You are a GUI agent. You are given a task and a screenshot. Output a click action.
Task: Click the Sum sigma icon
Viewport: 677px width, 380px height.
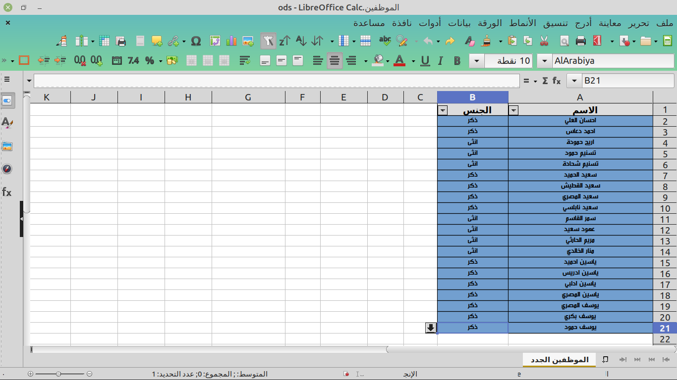tap(545, 81)
